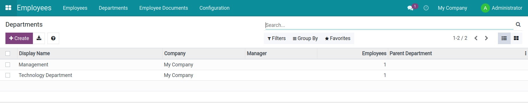Viewport: 528px width, 103px height.
Task: Switch to kanban view
Action: pos(516,38)
